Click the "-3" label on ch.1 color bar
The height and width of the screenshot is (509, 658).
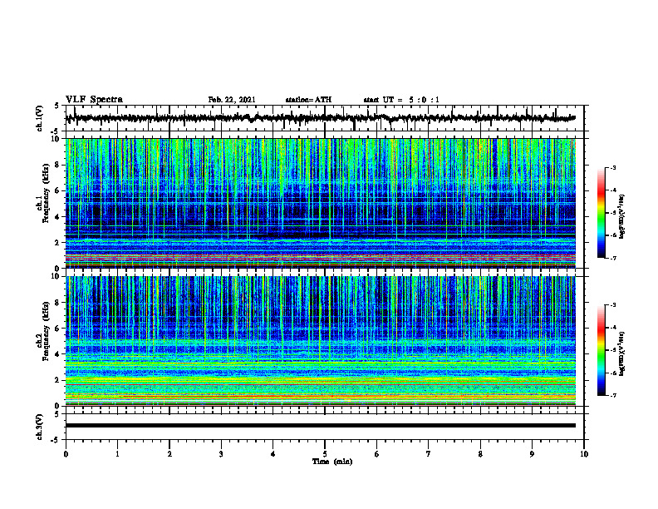point(613,167)
